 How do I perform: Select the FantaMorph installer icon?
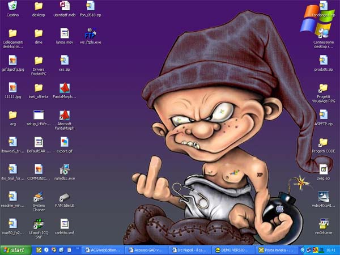pyautogui.click(x=65, y=88)
